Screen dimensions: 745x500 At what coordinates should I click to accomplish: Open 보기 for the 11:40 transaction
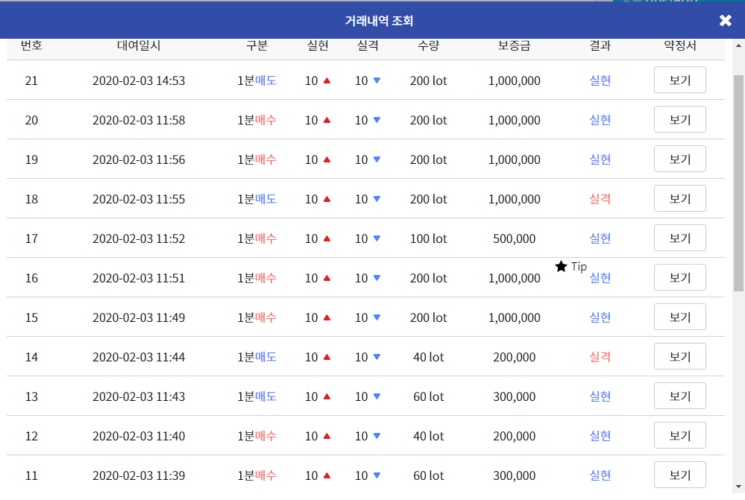(680, 435)
